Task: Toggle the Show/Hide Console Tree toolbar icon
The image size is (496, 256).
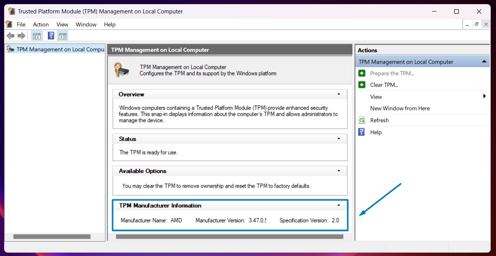Action: (37, 36)
